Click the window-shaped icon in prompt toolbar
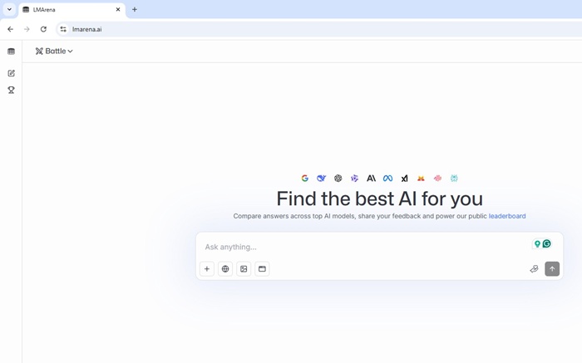 [262, 269]
